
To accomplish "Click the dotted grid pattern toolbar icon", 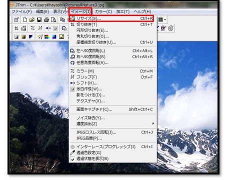I will pyautogui.click(x=160, y=19).
